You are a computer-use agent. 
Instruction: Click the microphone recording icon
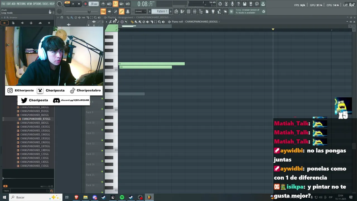tap(232, 4)
